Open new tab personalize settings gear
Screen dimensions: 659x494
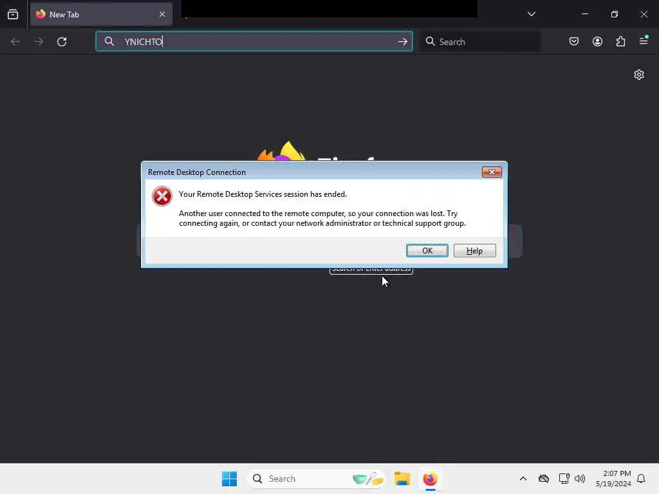tap(639, 75)
